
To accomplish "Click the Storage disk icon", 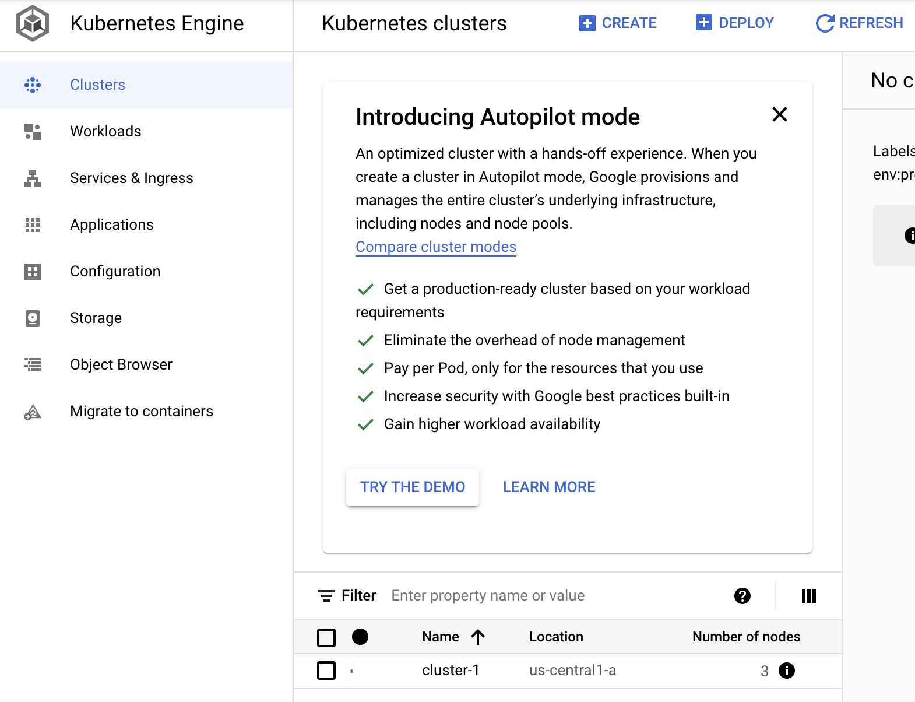I will pos(33,318).
